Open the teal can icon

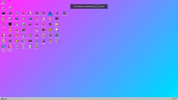[x=37, y=41]
